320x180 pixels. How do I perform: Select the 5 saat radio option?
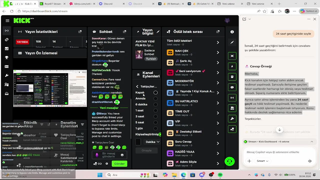pos(155,122)
